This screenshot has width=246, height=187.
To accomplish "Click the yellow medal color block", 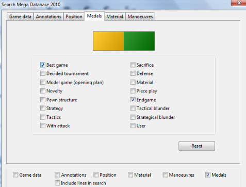I will coord(108,41).
